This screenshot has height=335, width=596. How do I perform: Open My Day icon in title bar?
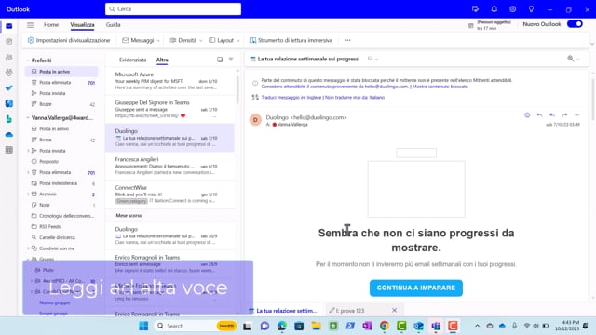click(x=475, y=9)
